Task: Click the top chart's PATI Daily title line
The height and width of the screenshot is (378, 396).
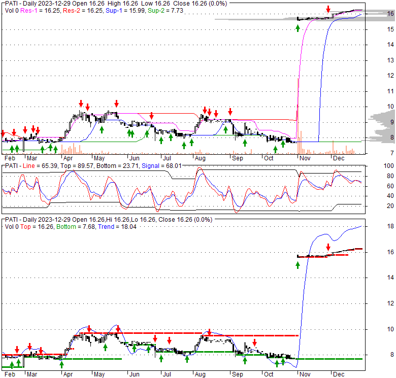Action: (x=116, y=4)
